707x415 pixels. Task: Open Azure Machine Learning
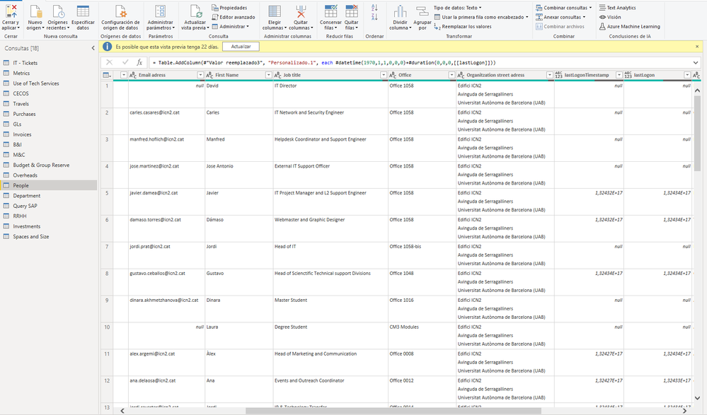click(x=629, y=27)
